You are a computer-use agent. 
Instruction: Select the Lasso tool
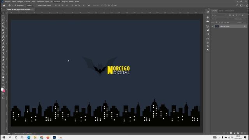coord(3,20)
